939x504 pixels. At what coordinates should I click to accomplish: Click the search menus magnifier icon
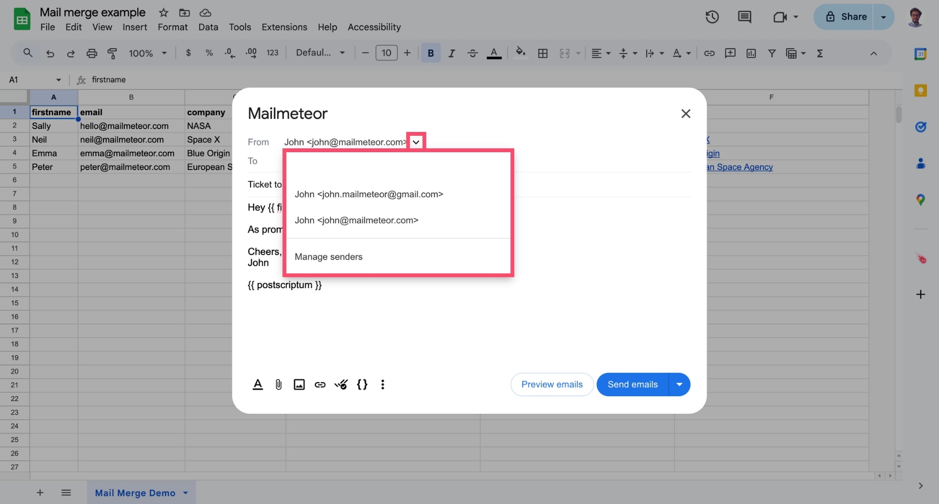28,53
